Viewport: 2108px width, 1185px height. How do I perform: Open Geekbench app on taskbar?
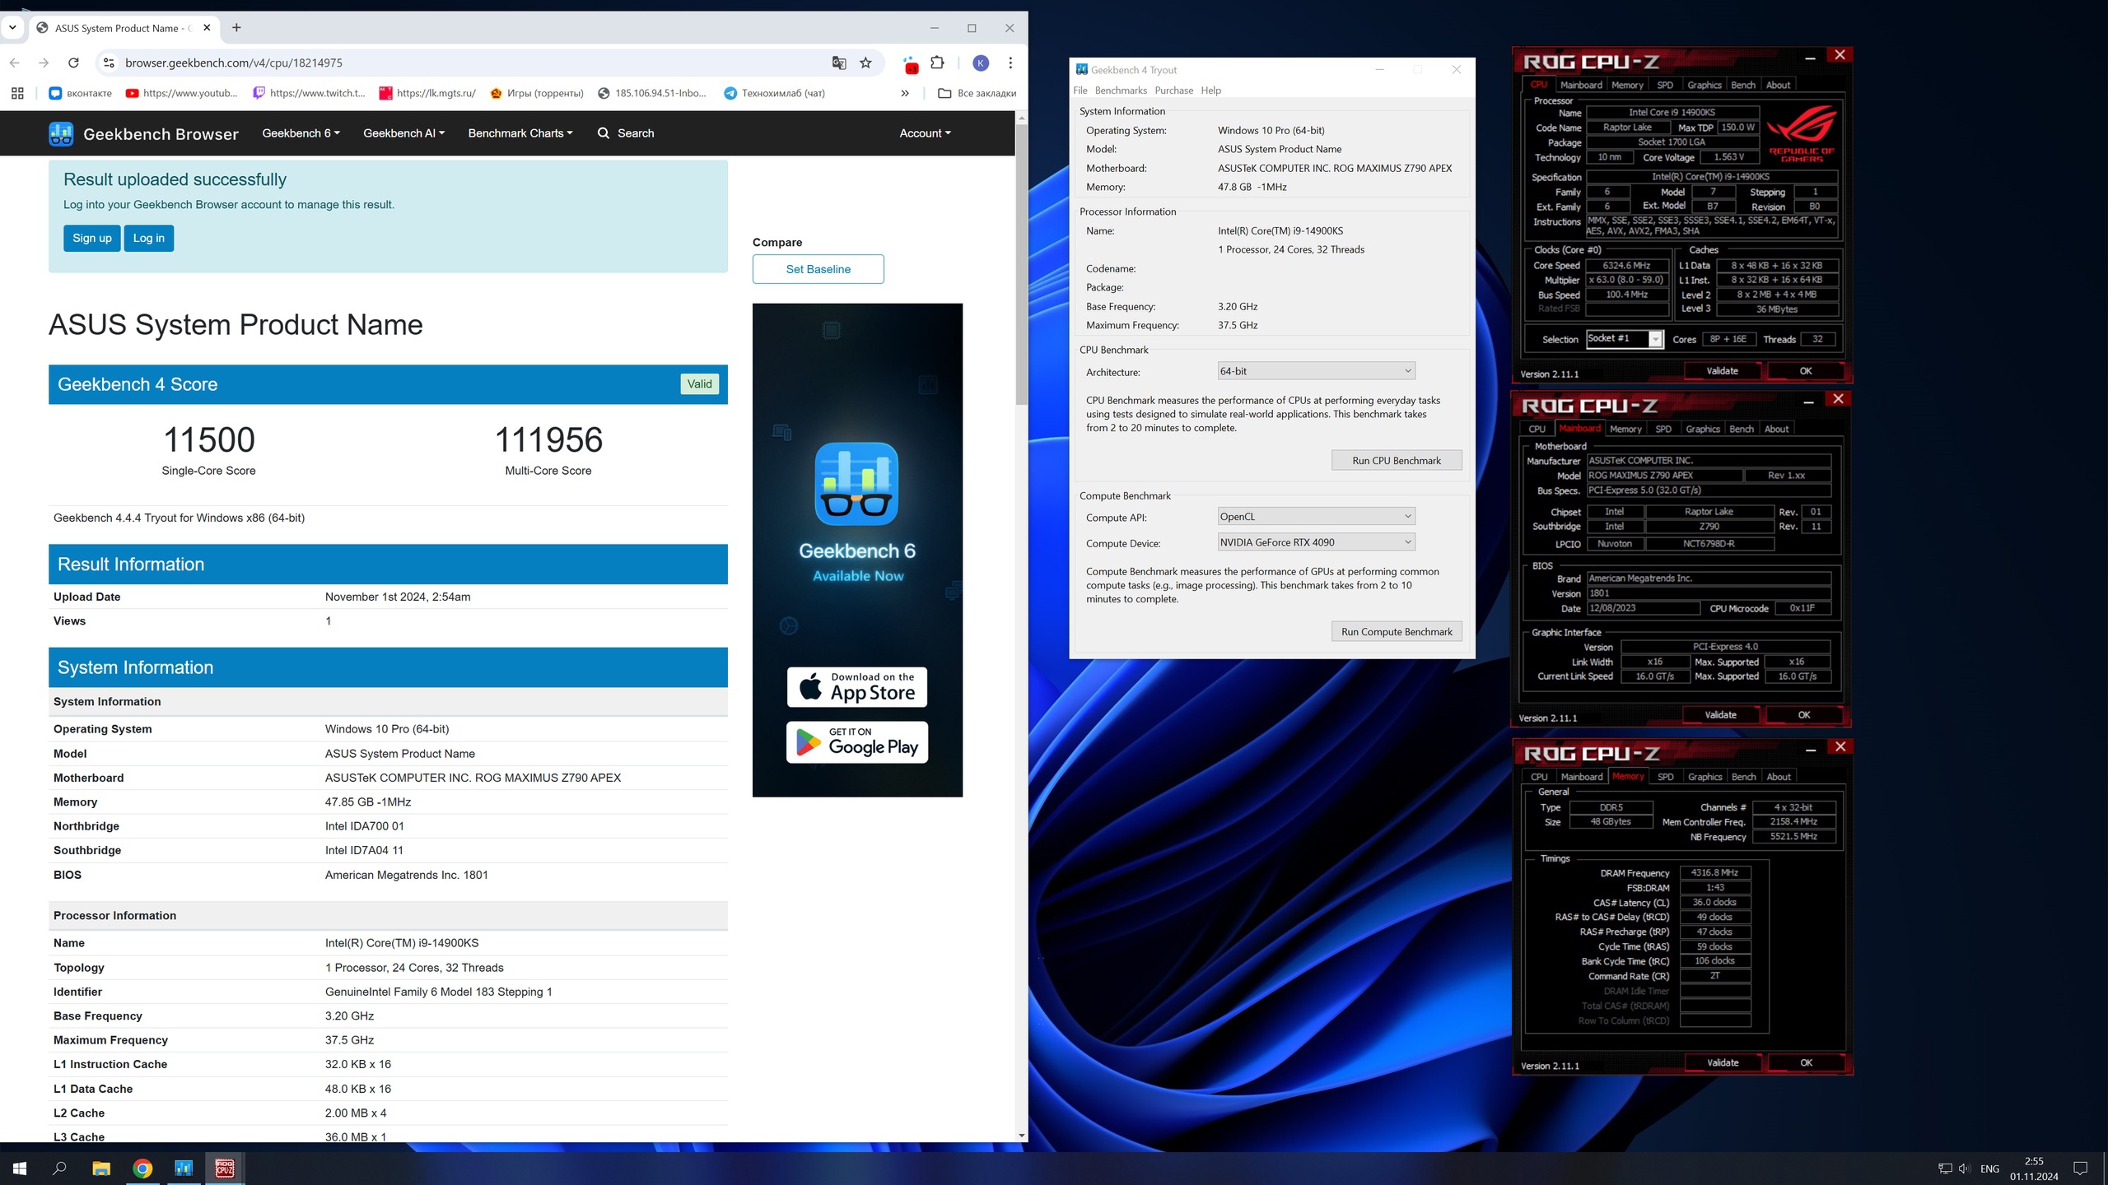point(184,1168)
